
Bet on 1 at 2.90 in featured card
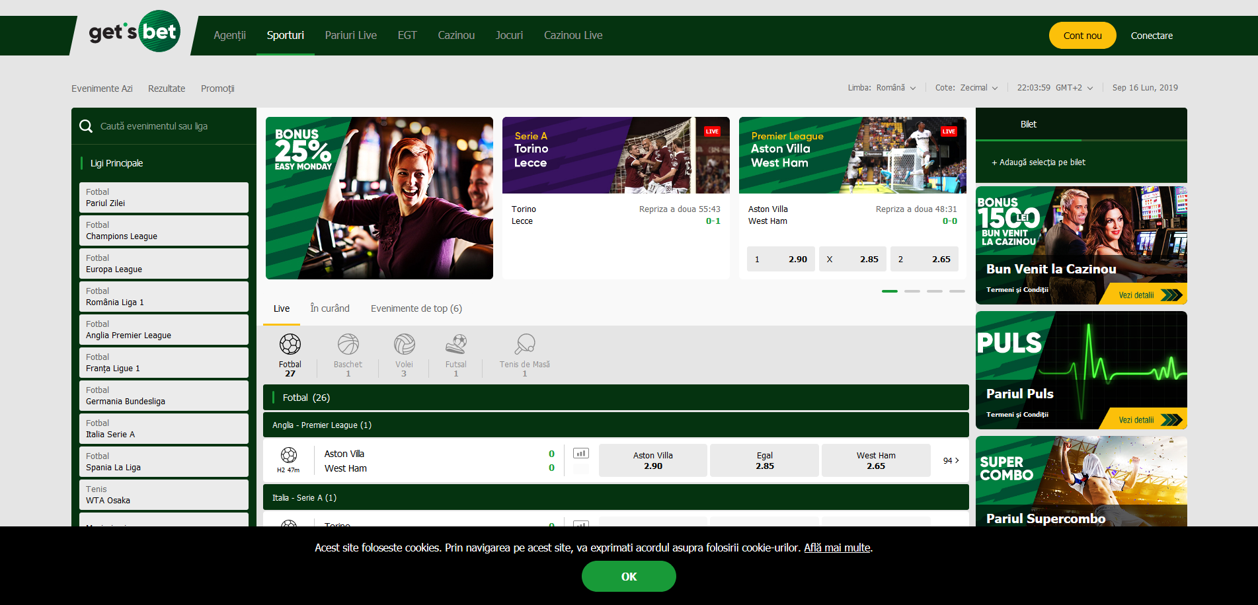781,259
